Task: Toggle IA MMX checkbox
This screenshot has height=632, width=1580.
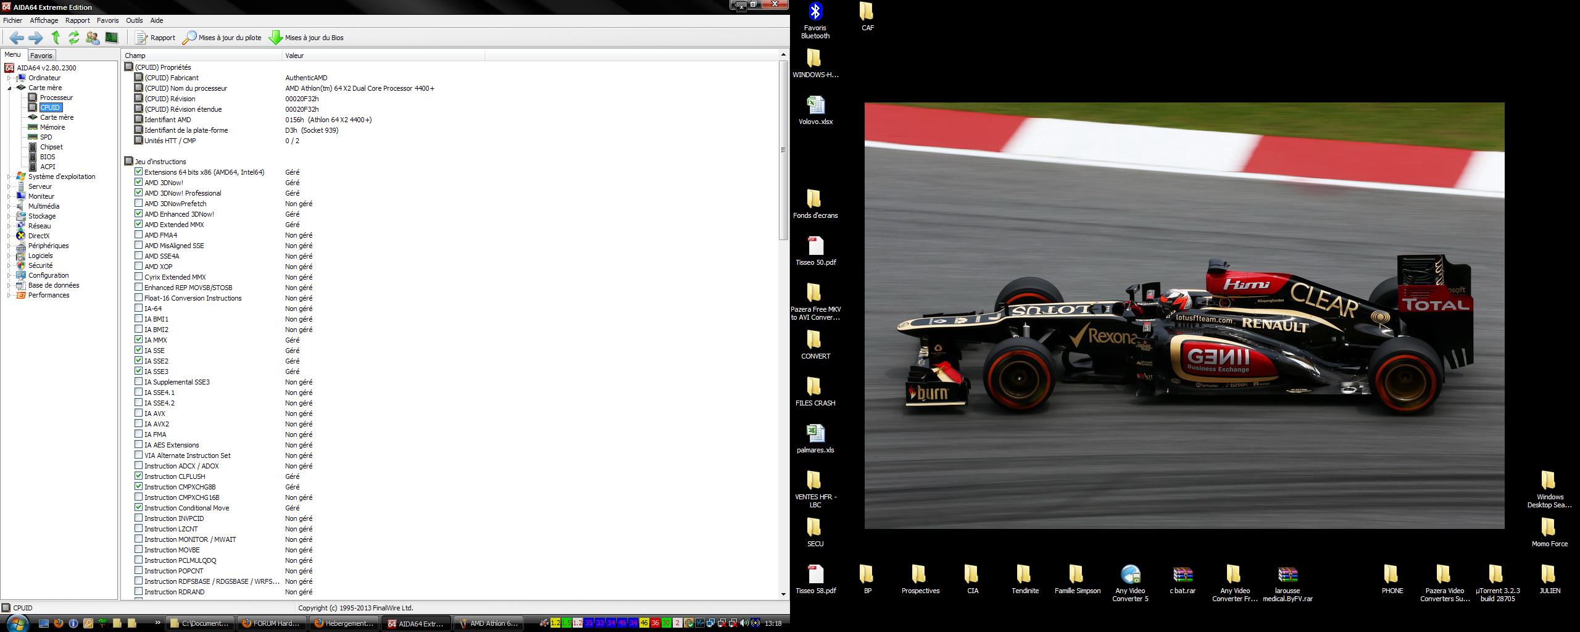Action: [138, 339]
